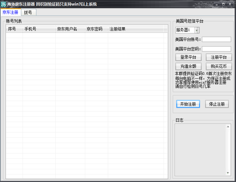Click the log scrollbar down arrow
Viewport: 236px width, 182px height.
click(228, 173)
